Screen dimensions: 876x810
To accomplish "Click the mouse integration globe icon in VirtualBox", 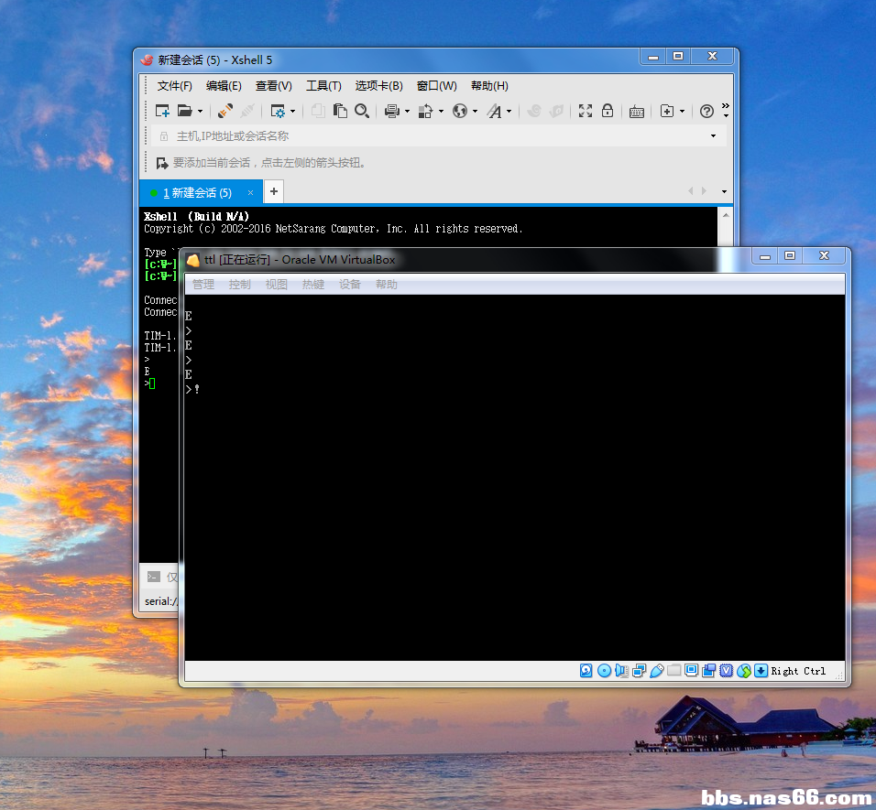I will [x=744, y=671].
